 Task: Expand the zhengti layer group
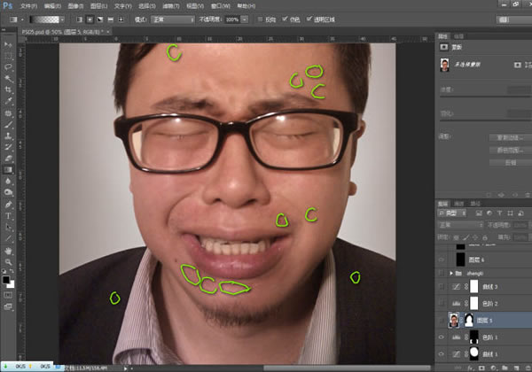(451, 273)
